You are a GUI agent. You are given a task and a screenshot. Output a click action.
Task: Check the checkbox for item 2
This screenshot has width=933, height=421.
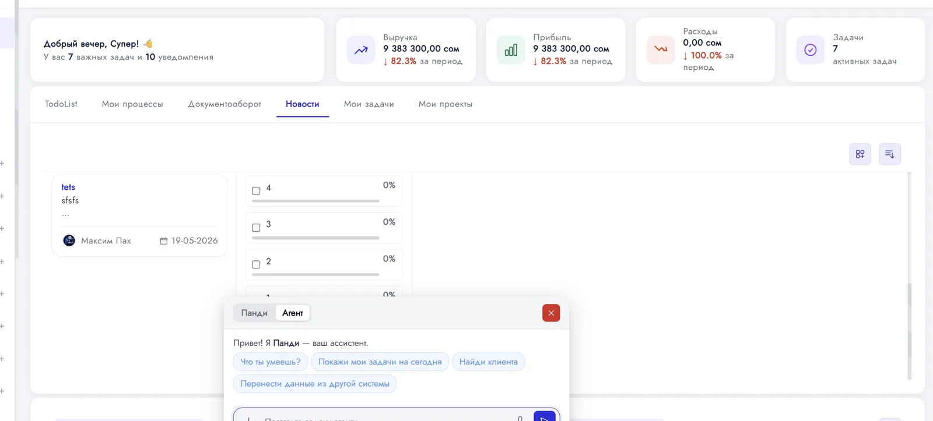pos(256,264)
